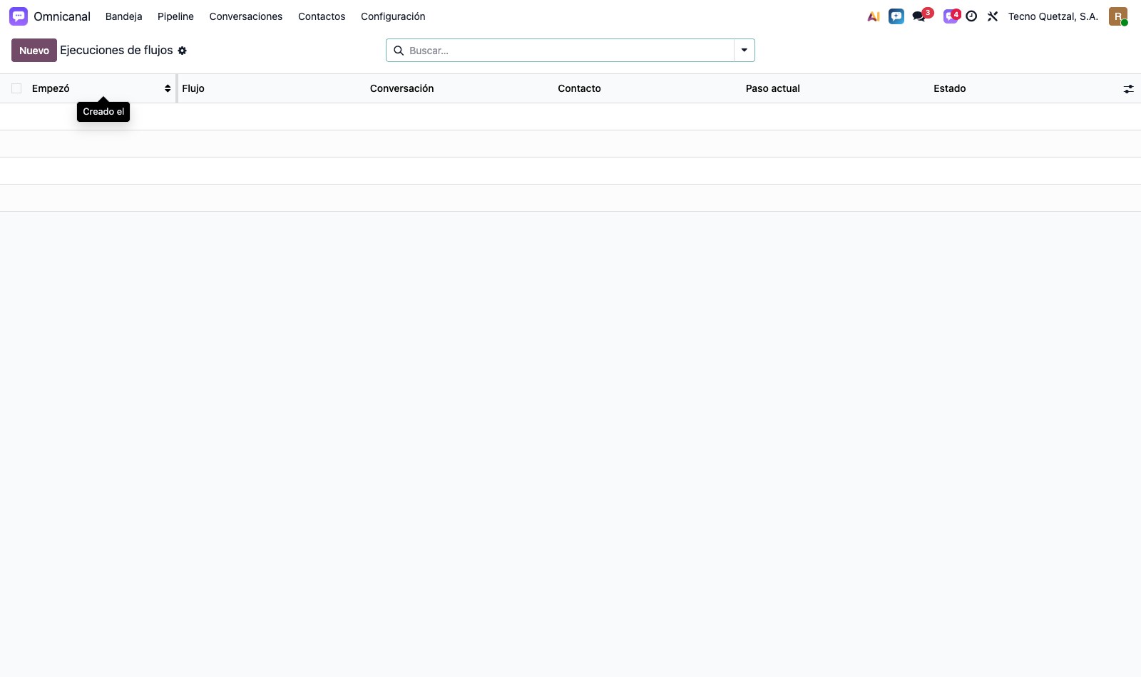Open the user avatar menu
The image size is (1141, 677).
point(1118,16)
